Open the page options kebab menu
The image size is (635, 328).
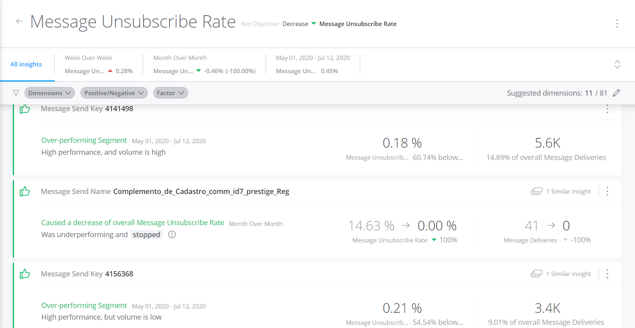[617, 24]
